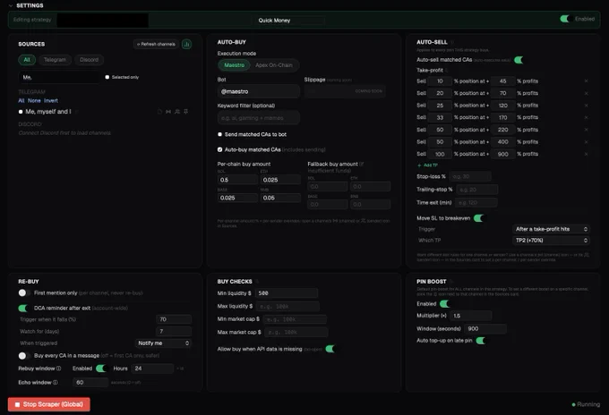Screen dimensions: 609x415
Task: Check Send matched CAs to bot
Action: [219, 134]
